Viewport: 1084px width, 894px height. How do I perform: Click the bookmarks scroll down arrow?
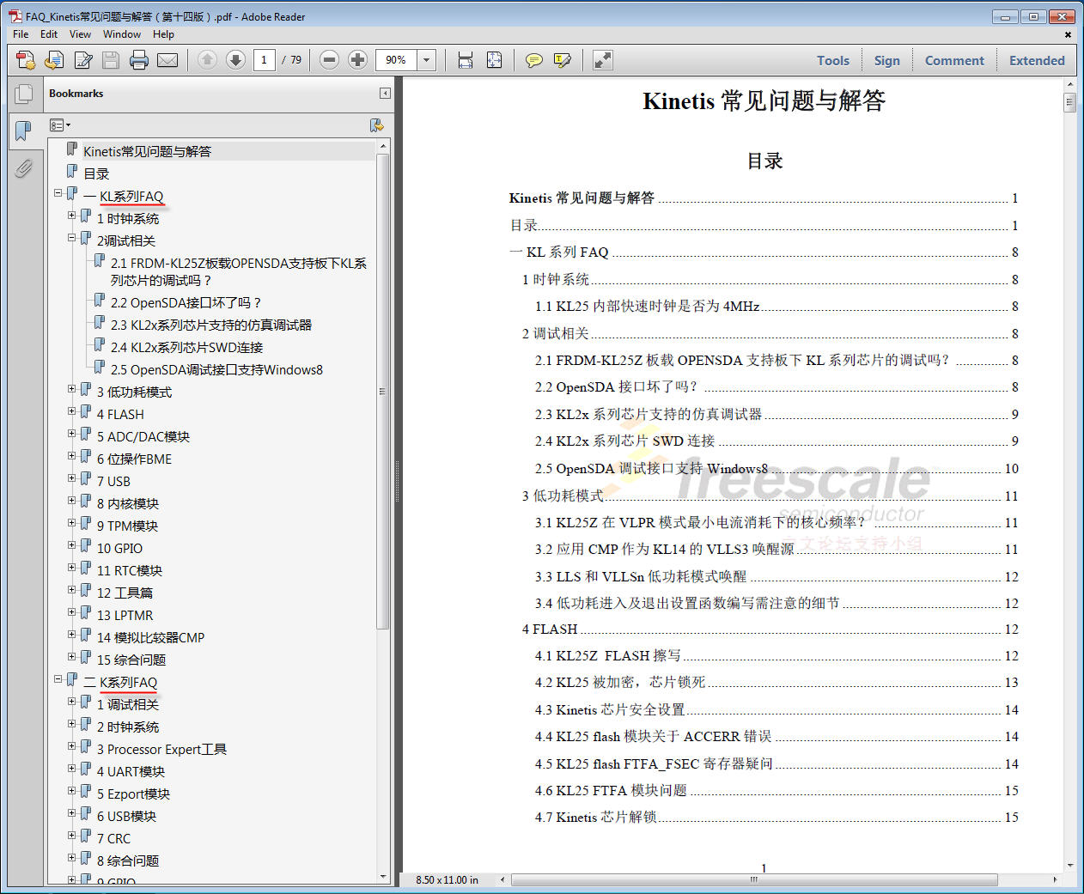click(x=383, y=877)
